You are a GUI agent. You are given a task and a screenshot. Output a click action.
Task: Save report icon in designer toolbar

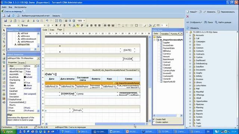pos(6,21)
